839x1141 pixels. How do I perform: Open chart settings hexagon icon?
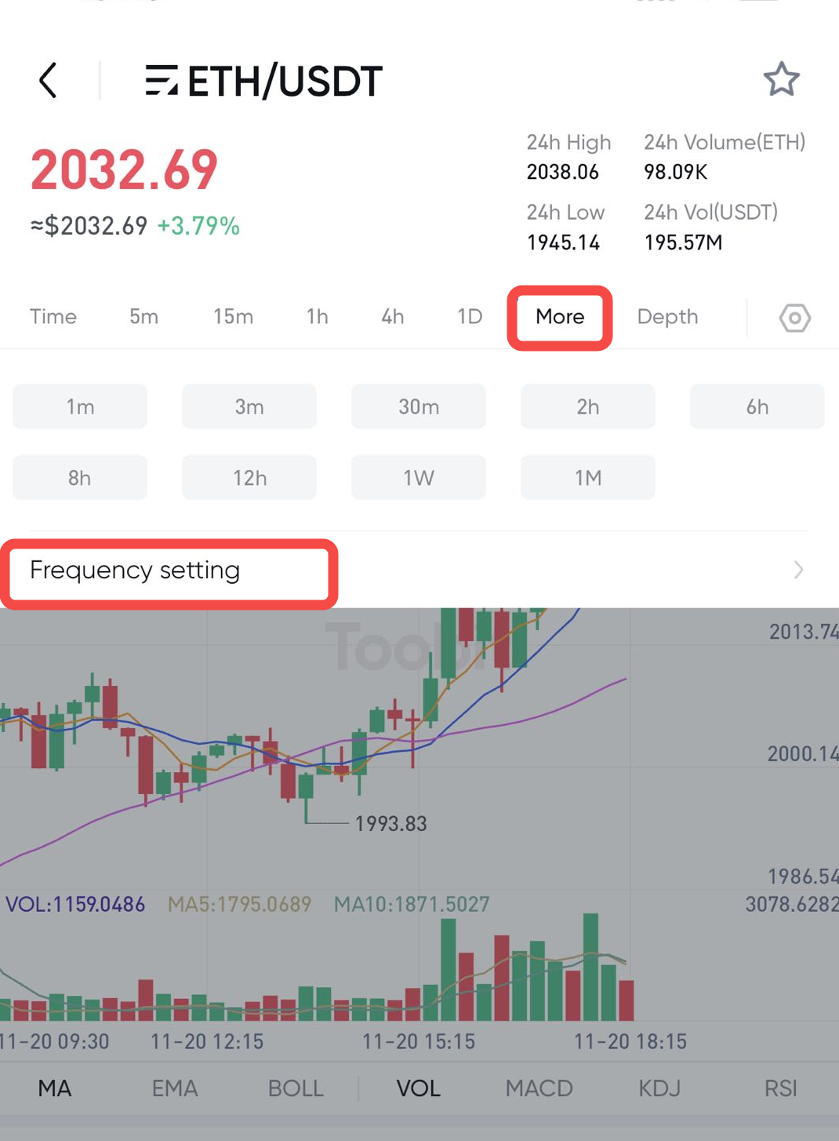point(794,318)
